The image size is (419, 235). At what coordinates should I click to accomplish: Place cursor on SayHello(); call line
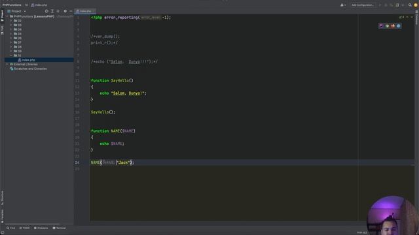click(103, 112)
